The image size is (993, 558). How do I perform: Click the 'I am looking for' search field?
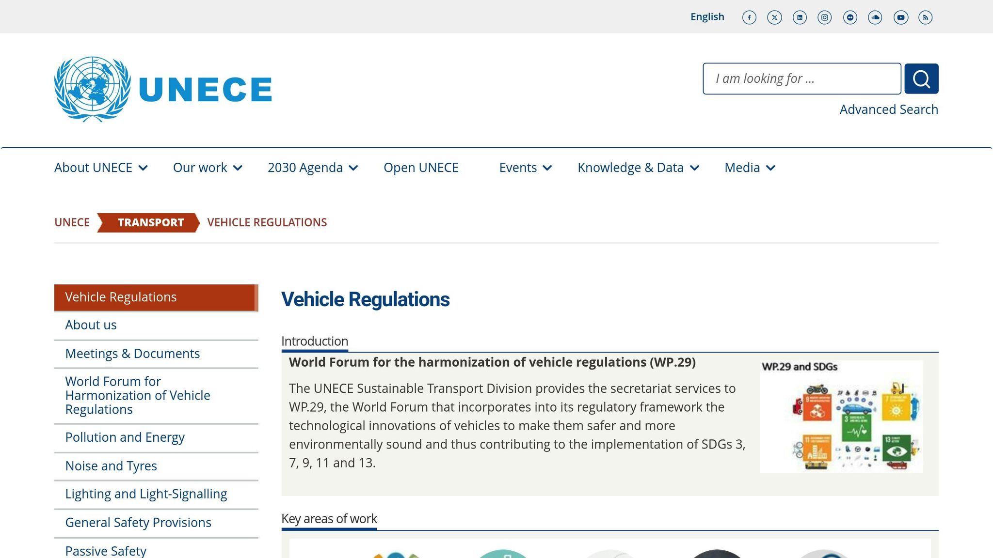(x=802, y=78)
